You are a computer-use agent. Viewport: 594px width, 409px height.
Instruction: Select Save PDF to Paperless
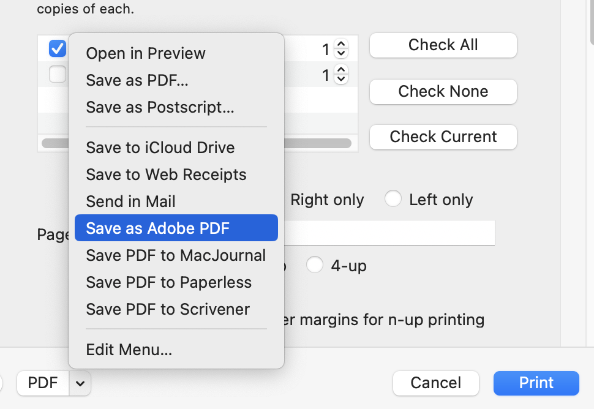[x=169, y=282]
